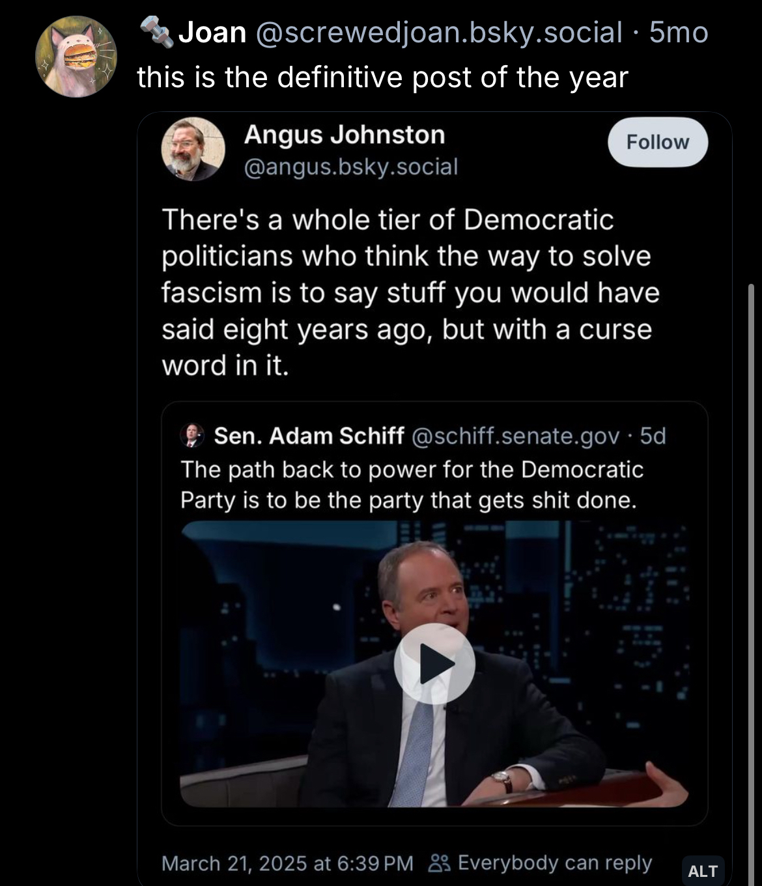
Task: Click Joan's cat-with-burger avatar
Action: pos(76,57)
